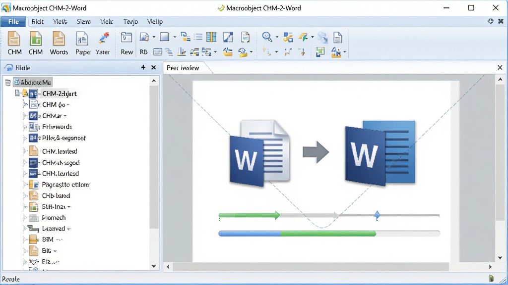The height and width of the screenshot is (285, 508).
Task: Click the blue-green progress bar
Action: click(329, 234)
